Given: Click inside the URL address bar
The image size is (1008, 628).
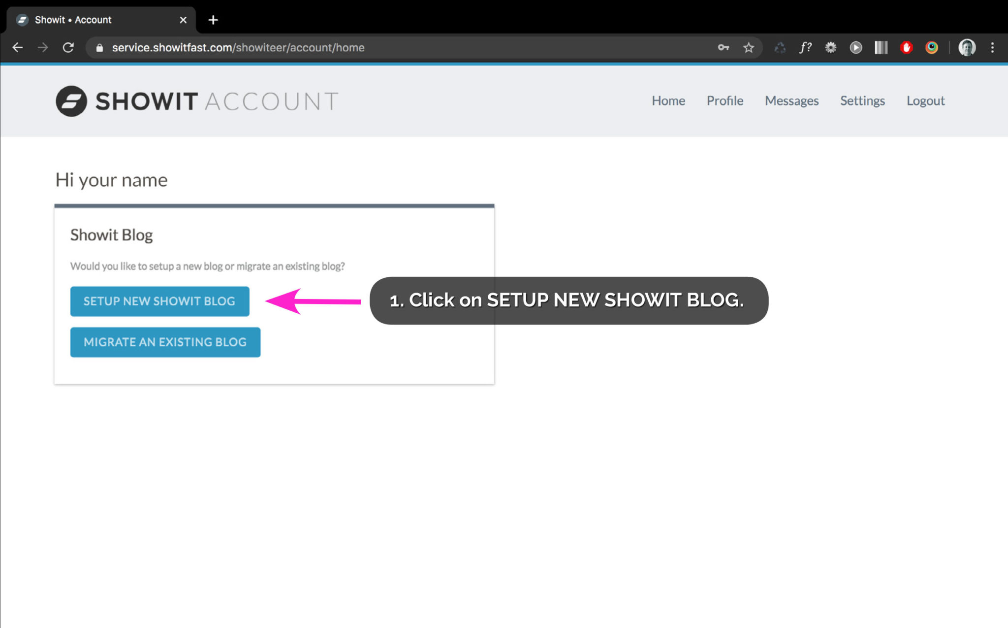Looking at the screenshot, I should [x=345, y=47].
